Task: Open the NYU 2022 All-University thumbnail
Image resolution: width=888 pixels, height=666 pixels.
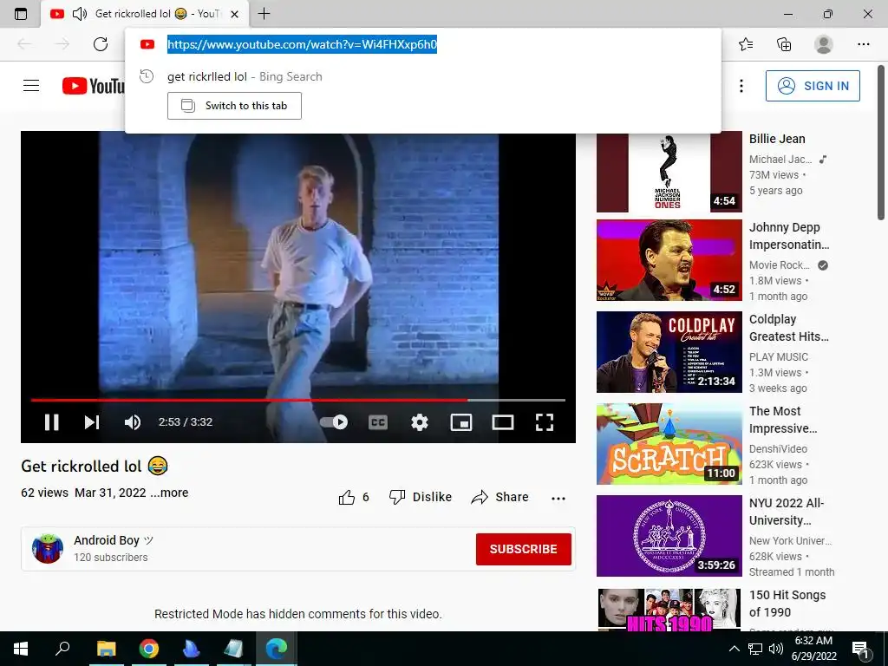Action: tap(669, 536)
